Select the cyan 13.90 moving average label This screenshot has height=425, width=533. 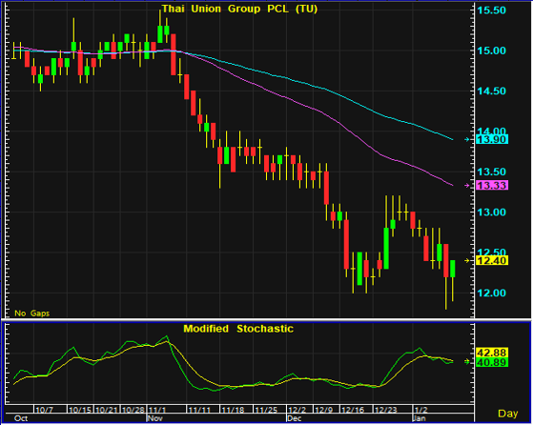492,139
